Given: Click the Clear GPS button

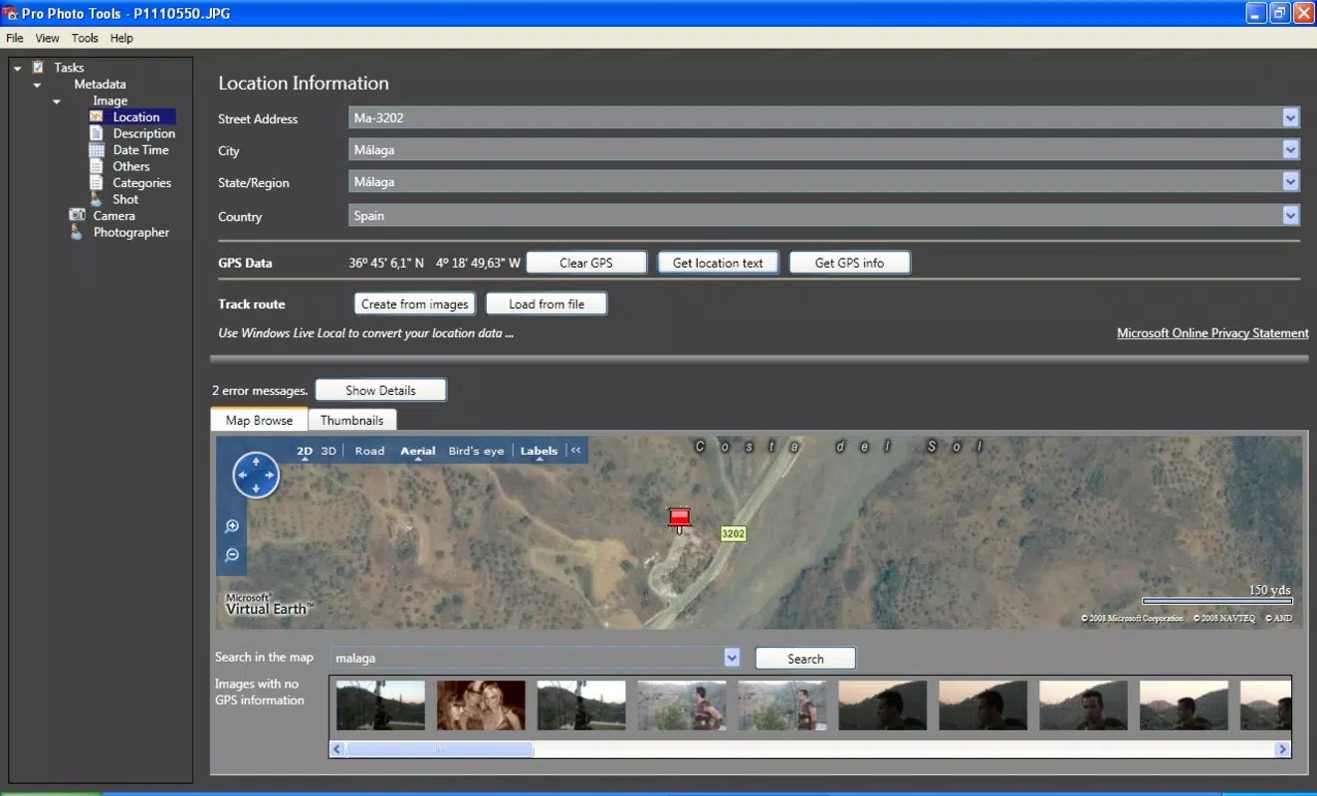Looking at the screenshot, I should [x=586, y=263].
